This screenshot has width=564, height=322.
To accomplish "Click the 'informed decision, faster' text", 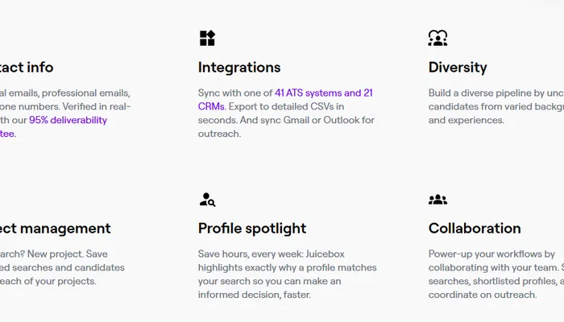I will click(x=254, y=295).
